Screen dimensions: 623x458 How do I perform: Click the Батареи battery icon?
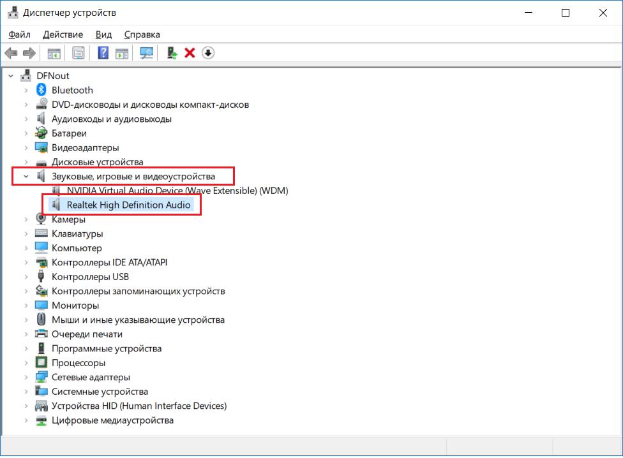coord(41,133)
